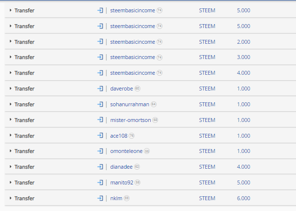Image resolution: width=296 pixels, height=211 pixels.
Task: Click incoming transfer icon beside ace108
Action: point(100,135)
